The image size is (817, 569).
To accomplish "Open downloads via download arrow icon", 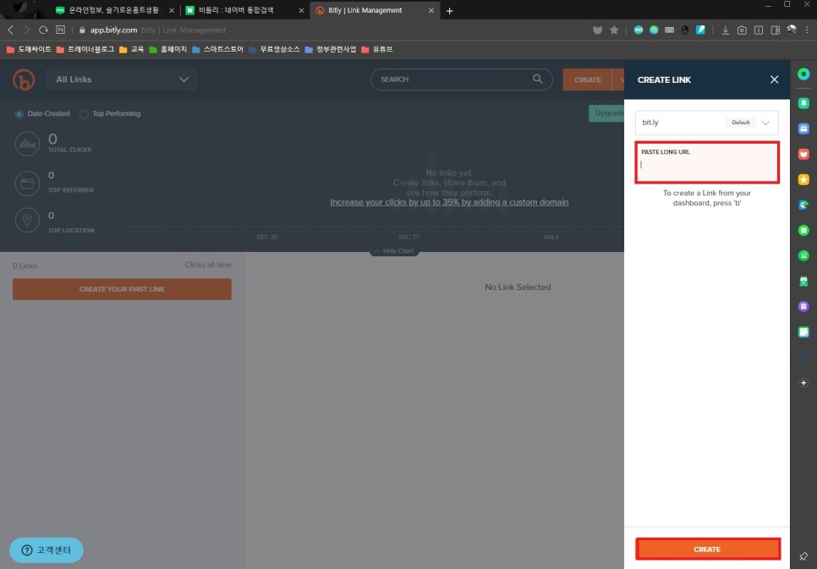I will pos(726,30).
